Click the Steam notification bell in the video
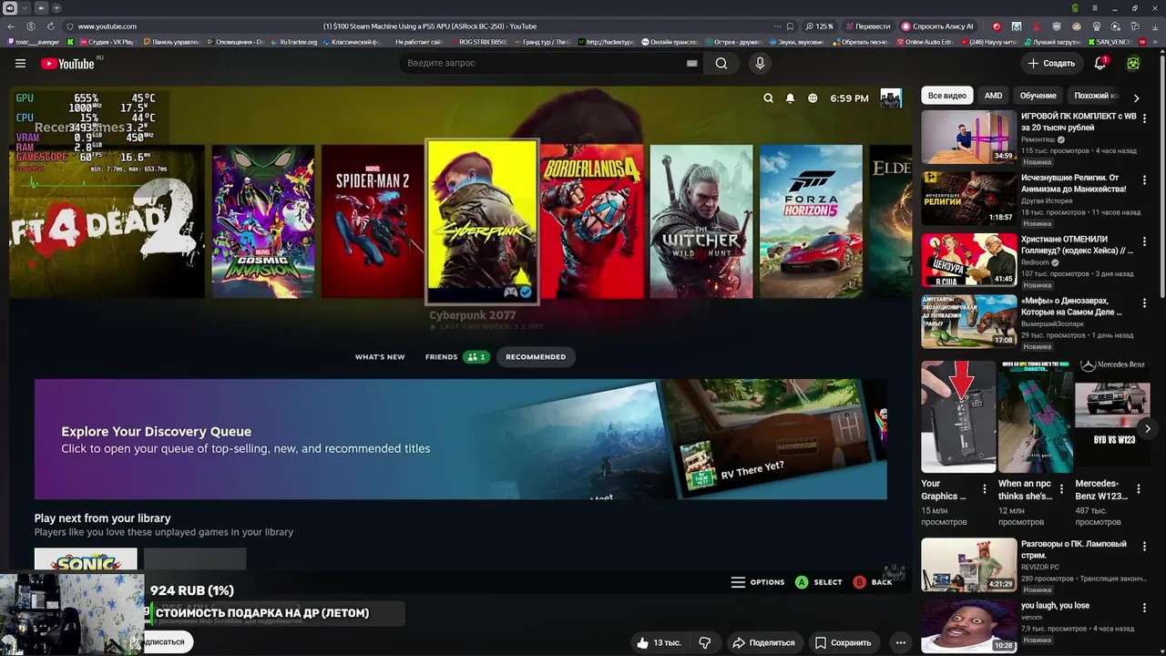Viewport: 1166px width, 656px height. pyautogui.click(x=790, y=98)
